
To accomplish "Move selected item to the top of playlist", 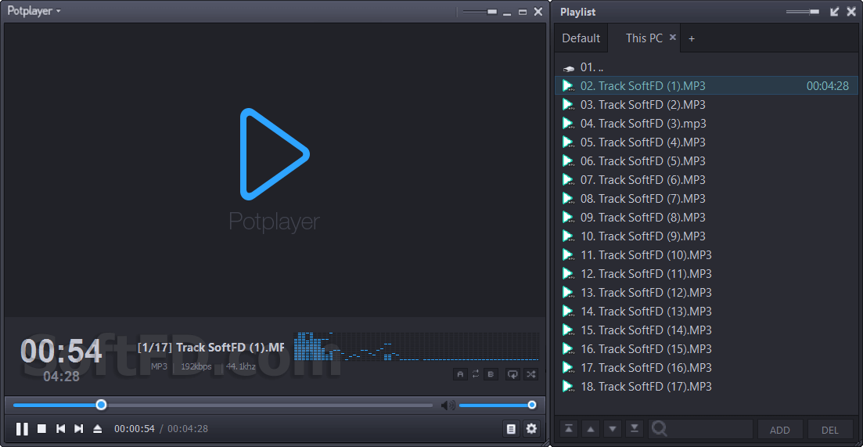I will [569, 429].
